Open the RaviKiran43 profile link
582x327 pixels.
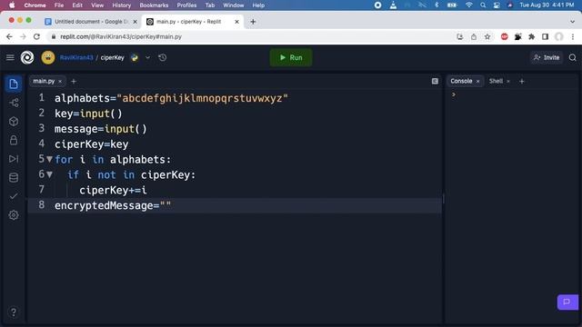(76, 57)
